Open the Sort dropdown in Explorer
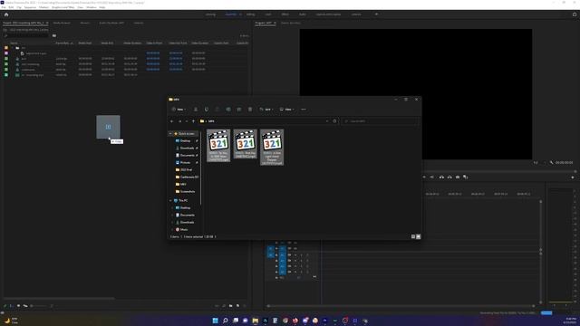 266,110
